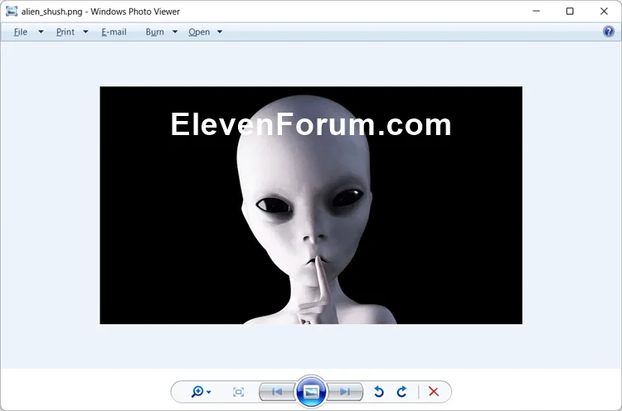
Task: Click the Actual Size fit icon
Action: point(238,392)
